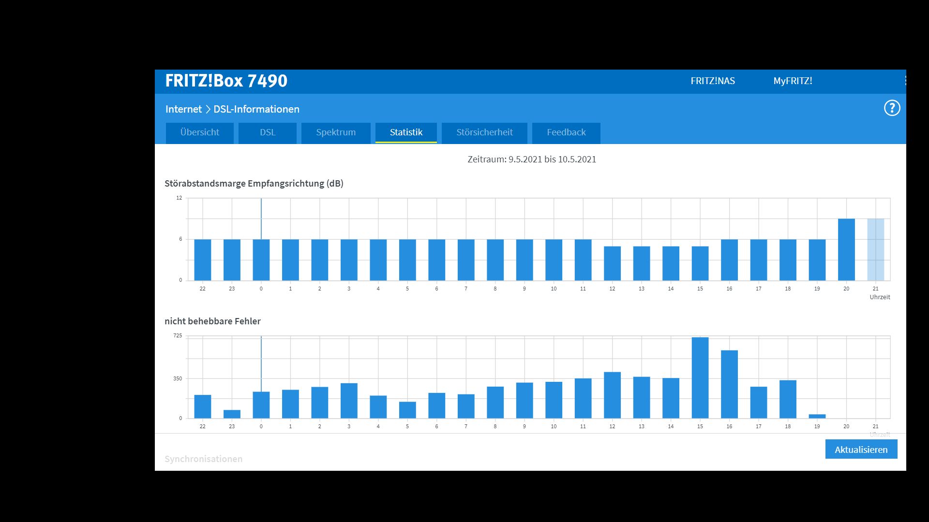Go to the Feedback tab
The height and width of the screenshot is (522, 929).
pos(566,132)
